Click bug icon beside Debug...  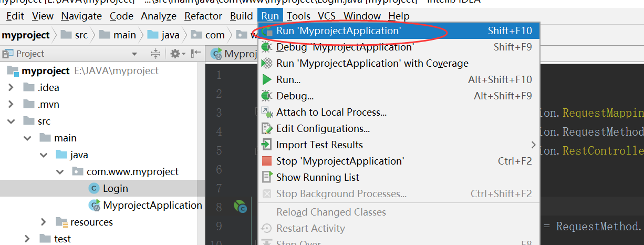coord(267,96)
